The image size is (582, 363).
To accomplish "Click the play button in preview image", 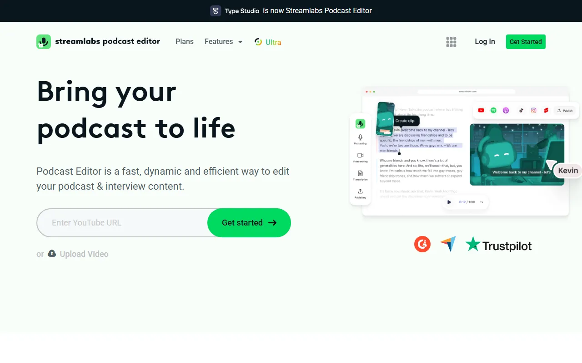I will click(449, 202).
